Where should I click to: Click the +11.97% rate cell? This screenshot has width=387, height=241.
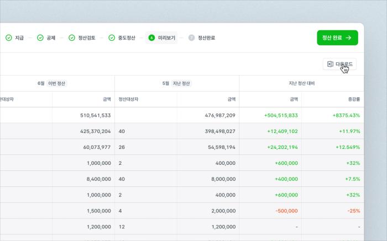click(333, 131)
